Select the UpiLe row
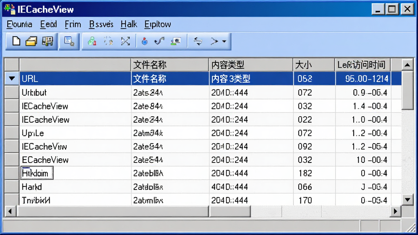This screenshot has width=418, height=235. (x=211, y=133)
